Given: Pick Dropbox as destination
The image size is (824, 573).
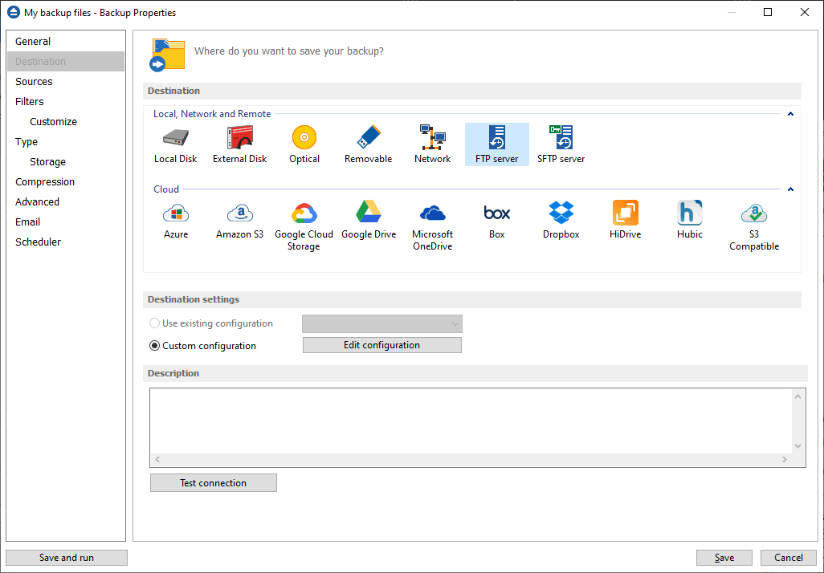Looking at the screenshot, I should click(561, 221).
